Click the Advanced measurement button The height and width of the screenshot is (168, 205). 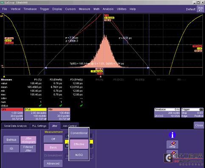(x=53, y=164)
